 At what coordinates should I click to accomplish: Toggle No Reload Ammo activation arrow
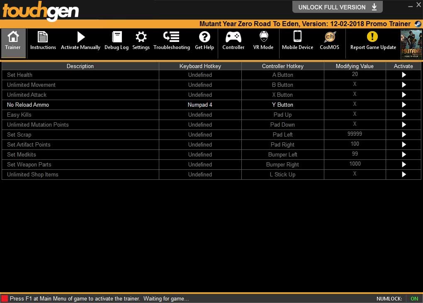coord(404,105)
